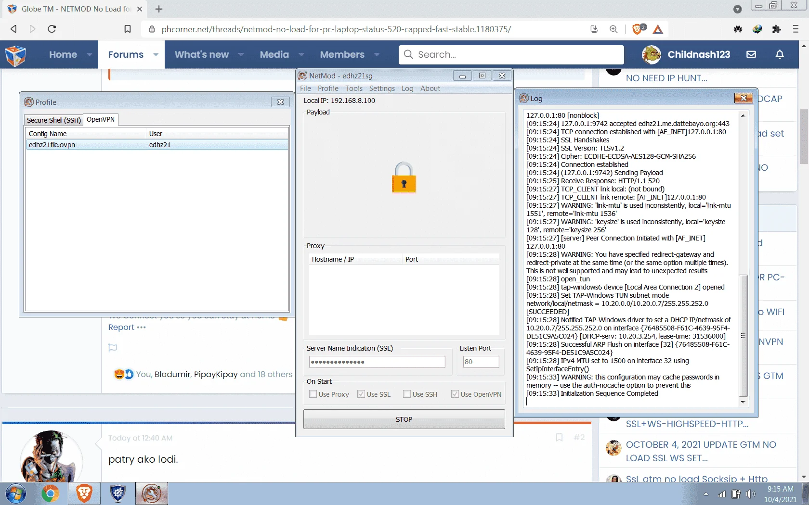The height and width of the screenshot is (505, 809).
Task: Click the Listen Port field
Action: point(481,362)
